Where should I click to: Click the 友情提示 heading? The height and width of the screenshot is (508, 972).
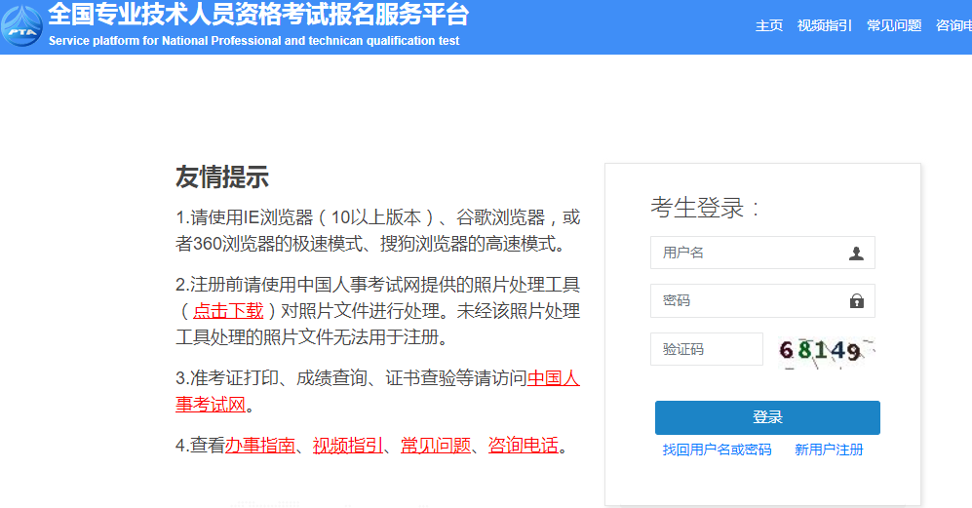click(222, 176)
